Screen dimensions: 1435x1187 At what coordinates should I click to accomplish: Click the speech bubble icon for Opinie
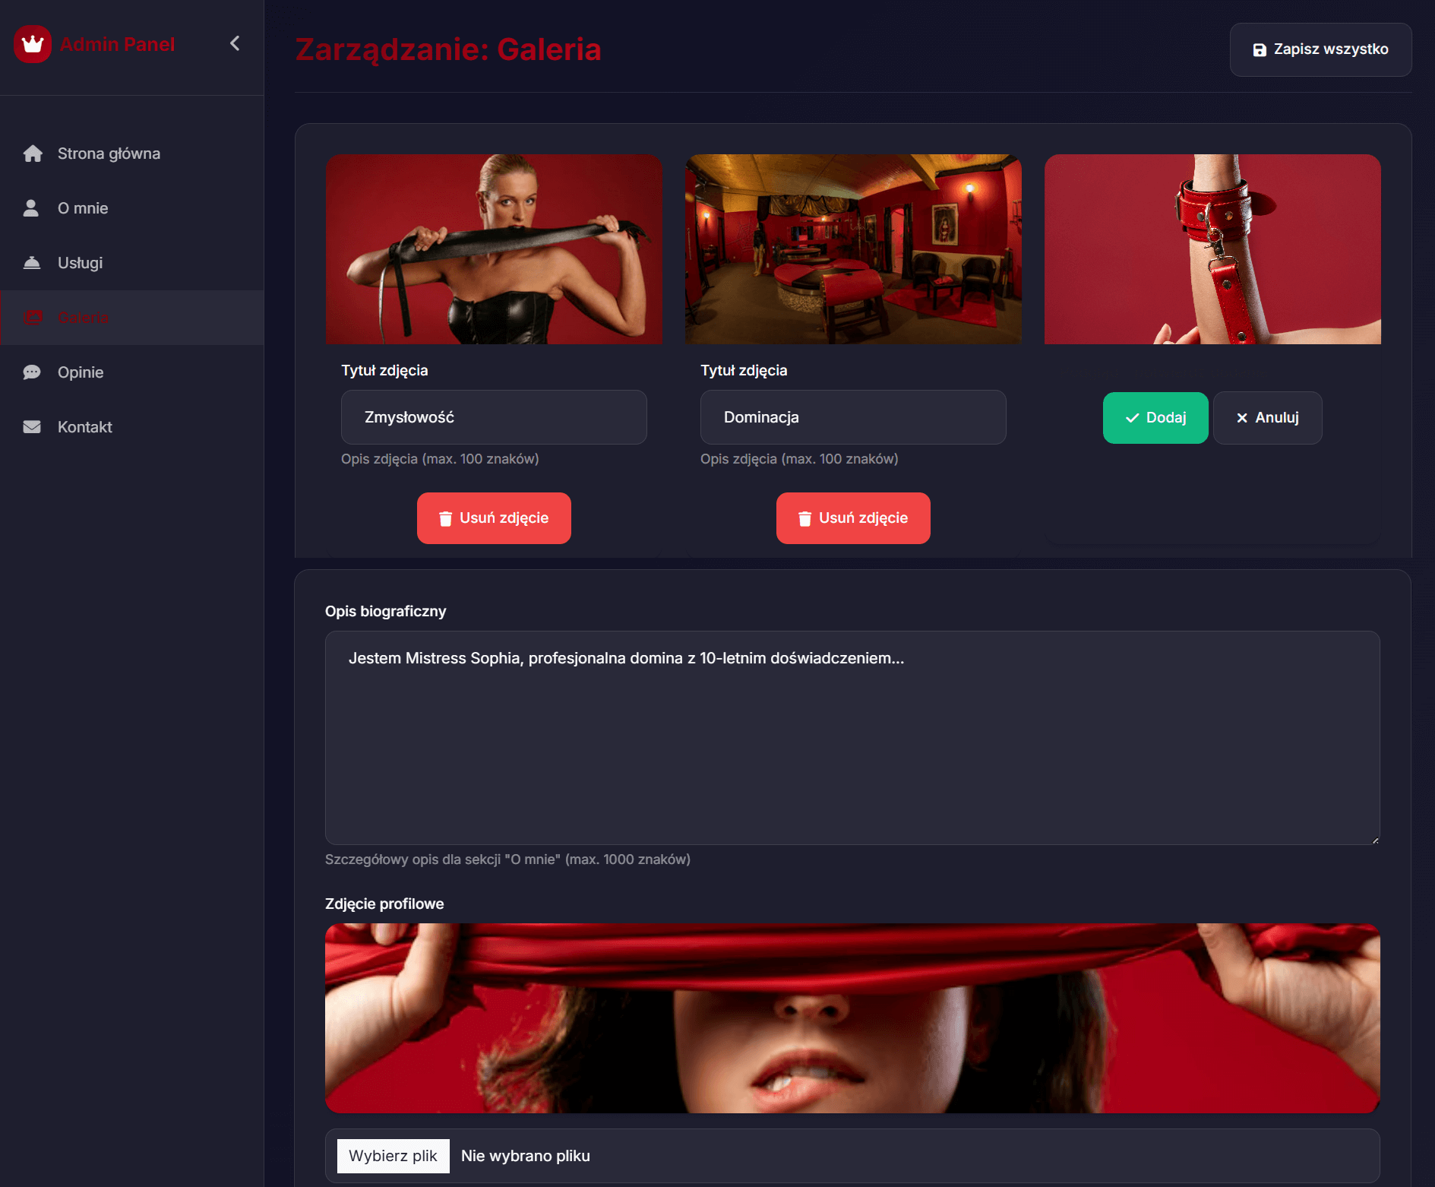click(32, 372)
